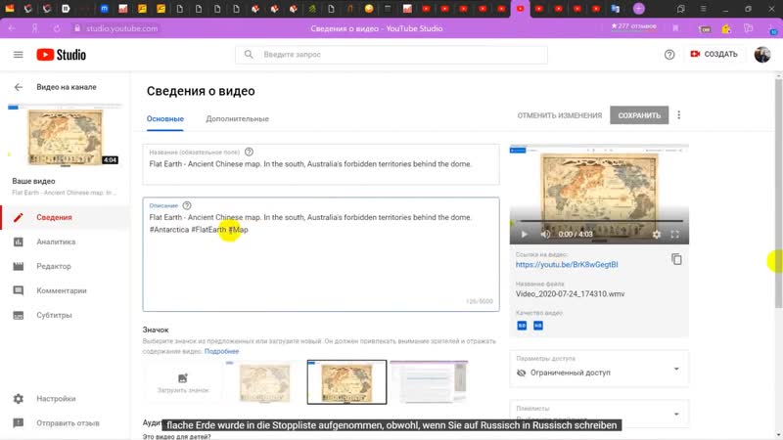Screen dimensions: 783x440
Task: Open the hamburger navigation menu
Action: [x=18, y=55]
